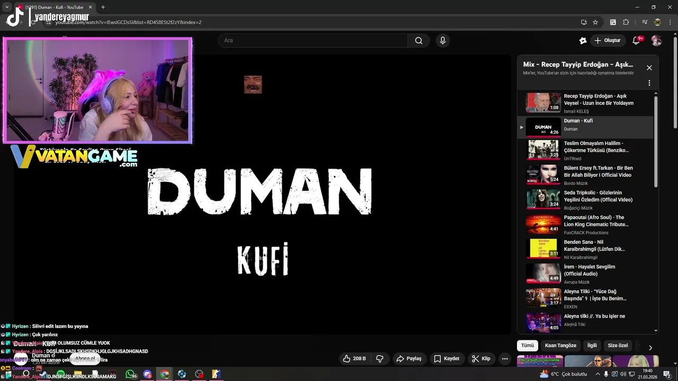
Task: Show more filter chips with right arrow
Action: coord(650,348)
